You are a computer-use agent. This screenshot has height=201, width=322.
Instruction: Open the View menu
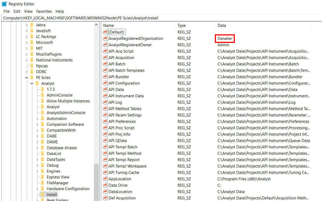[x=28, y=11]
